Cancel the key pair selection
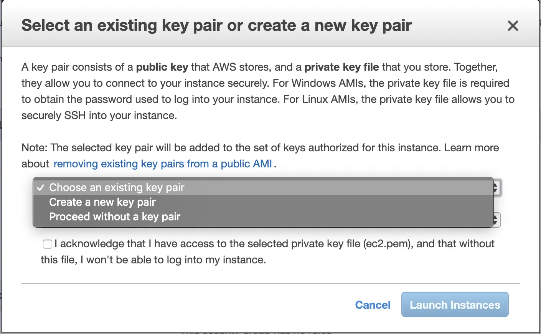541x334 pixels. [373, 305]
